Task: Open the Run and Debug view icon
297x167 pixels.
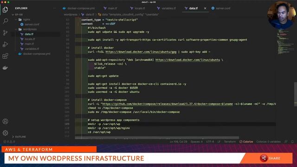Action: click(x=5, y=45)
